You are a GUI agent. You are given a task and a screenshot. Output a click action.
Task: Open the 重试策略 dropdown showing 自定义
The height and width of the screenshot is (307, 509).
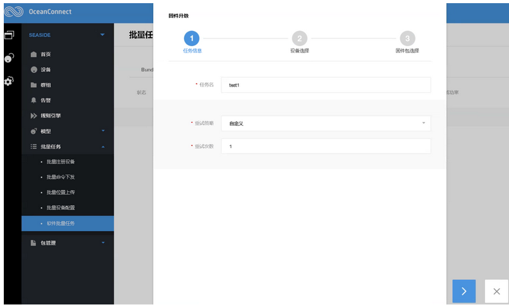(x=326, y=123)
